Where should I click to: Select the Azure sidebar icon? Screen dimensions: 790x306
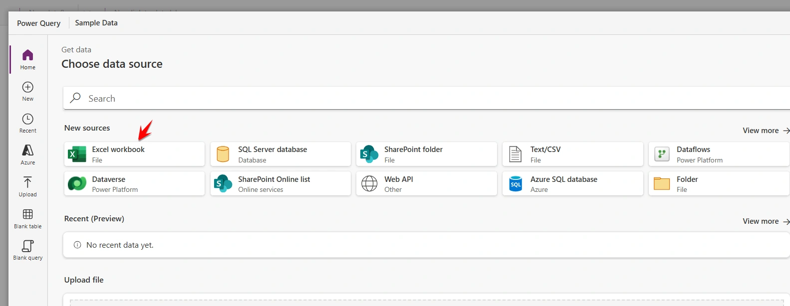point(28,151)
